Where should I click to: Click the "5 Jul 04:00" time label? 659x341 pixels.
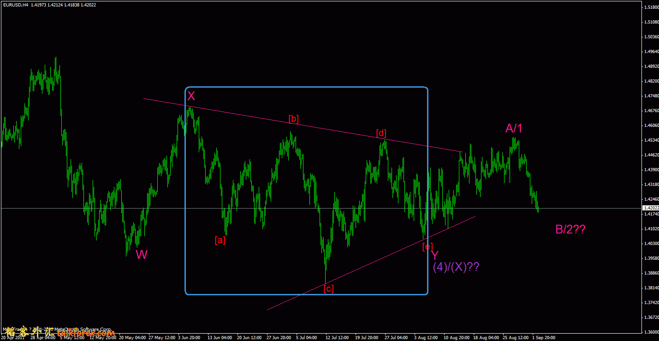click(x=308, y=337)
